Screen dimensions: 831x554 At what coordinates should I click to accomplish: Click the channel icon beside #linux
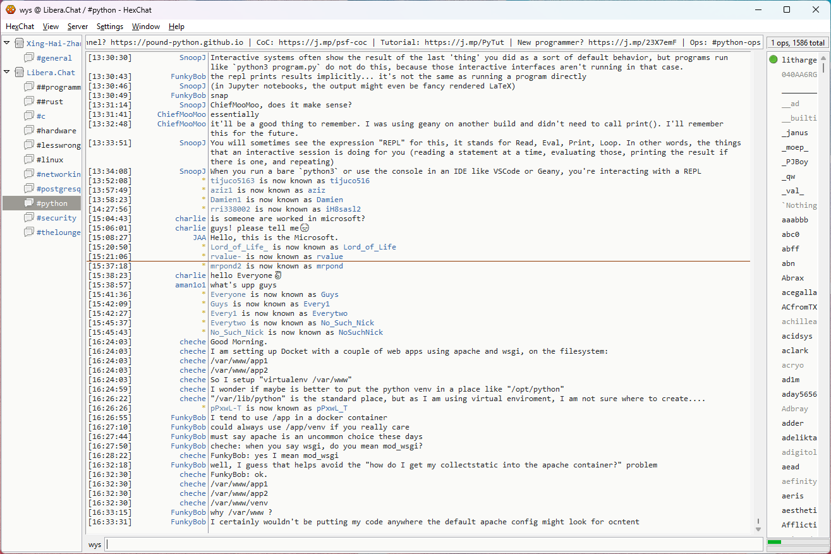tap(28, 160)
